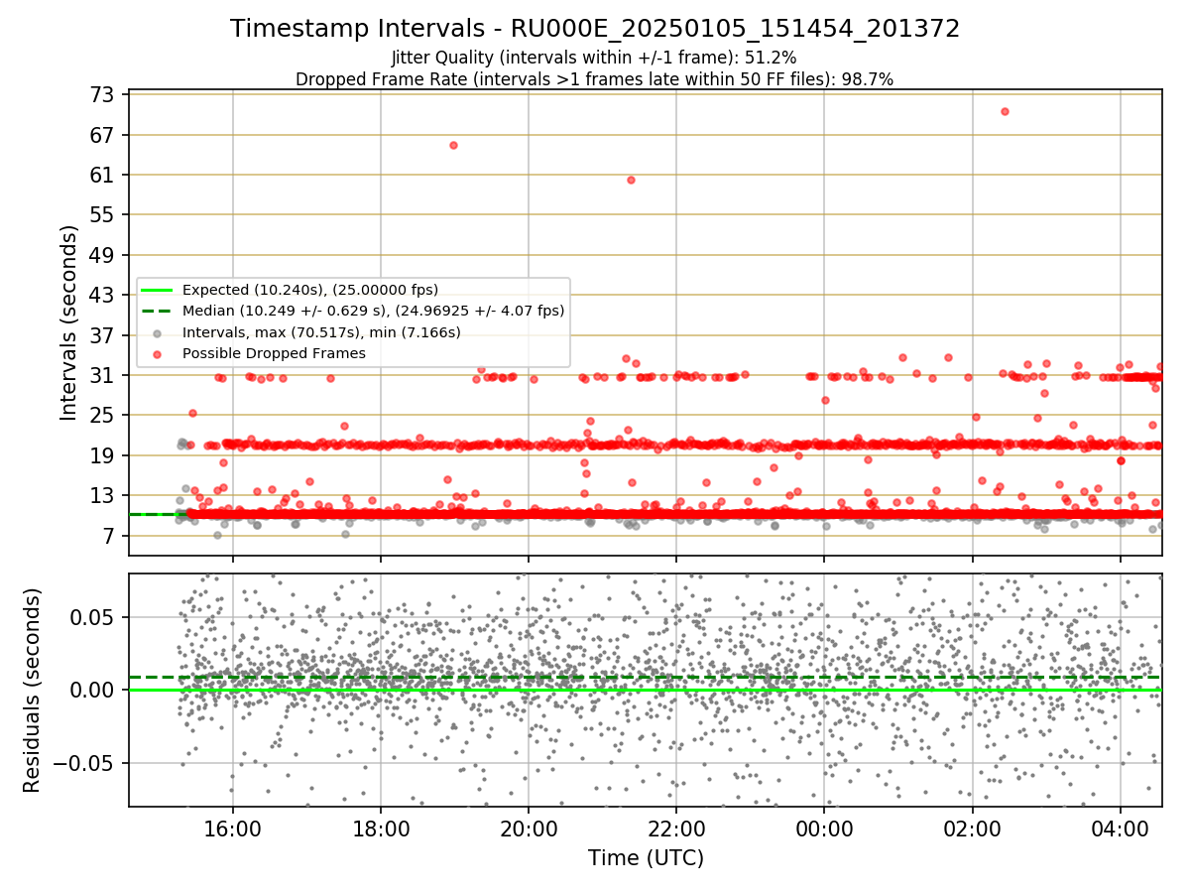Click the red outlier point near 60 seconds
1190x893 pixels.
point(631,180)
